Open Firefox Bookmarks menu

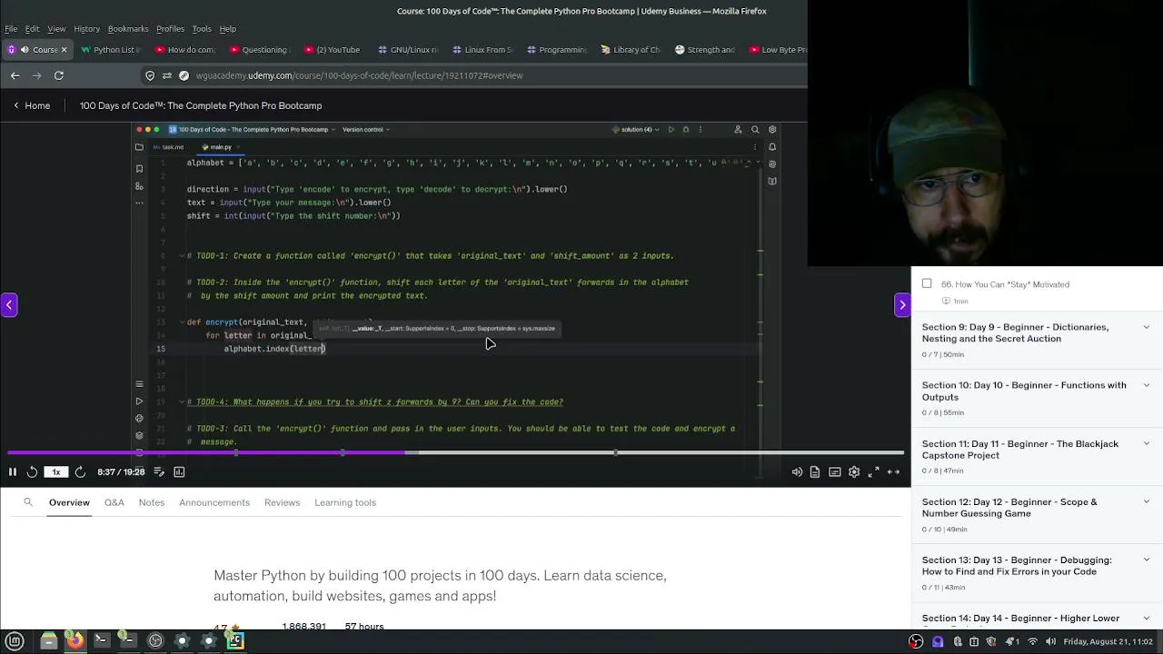coord(128,29)
